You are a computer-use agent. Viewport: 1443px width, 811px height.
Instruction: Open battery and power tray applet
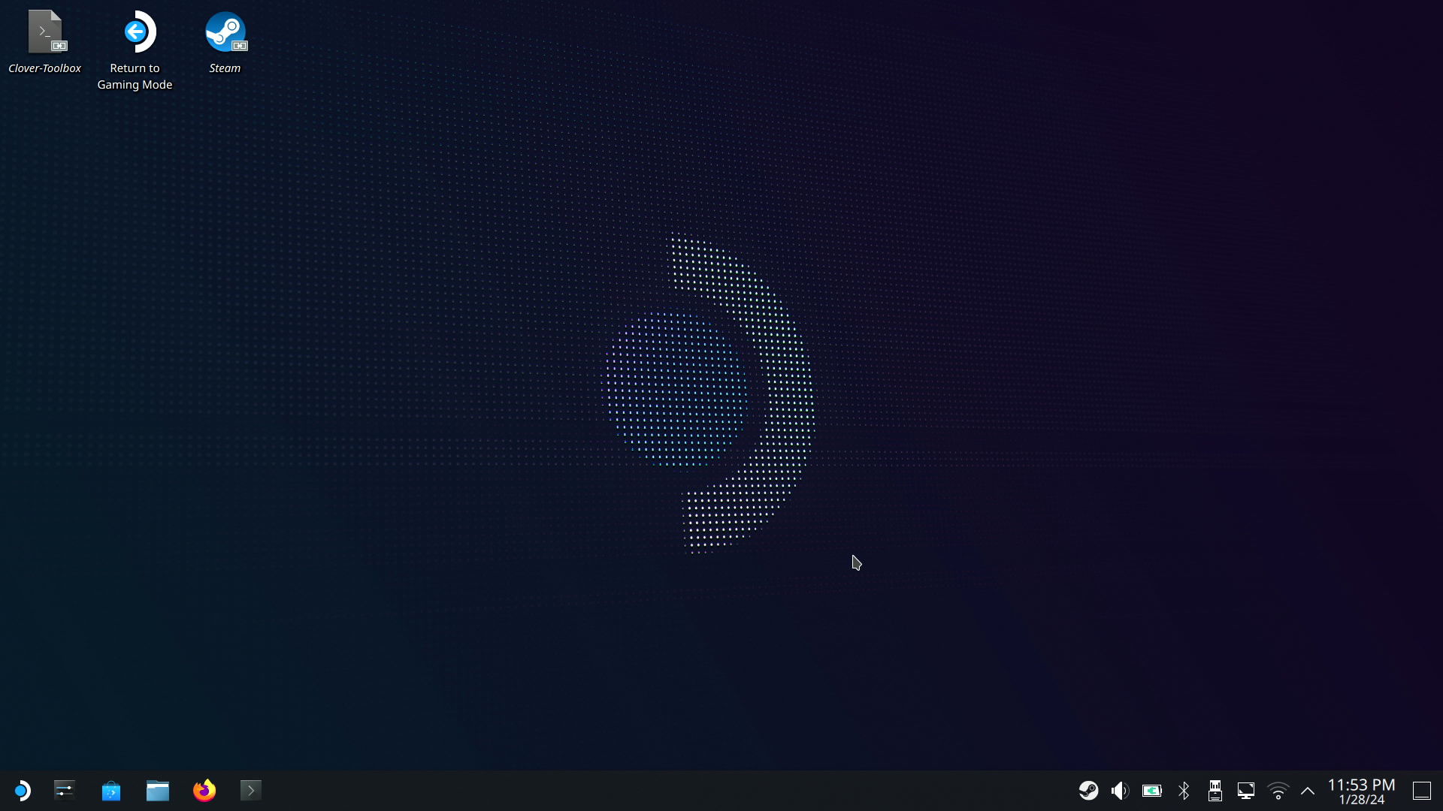[x=1151, y=791]
